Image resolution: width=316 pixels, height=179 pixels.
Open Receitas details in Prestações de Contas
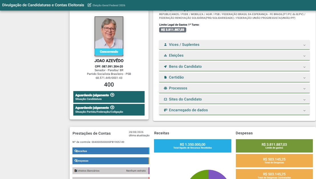(x=111, y=151)
